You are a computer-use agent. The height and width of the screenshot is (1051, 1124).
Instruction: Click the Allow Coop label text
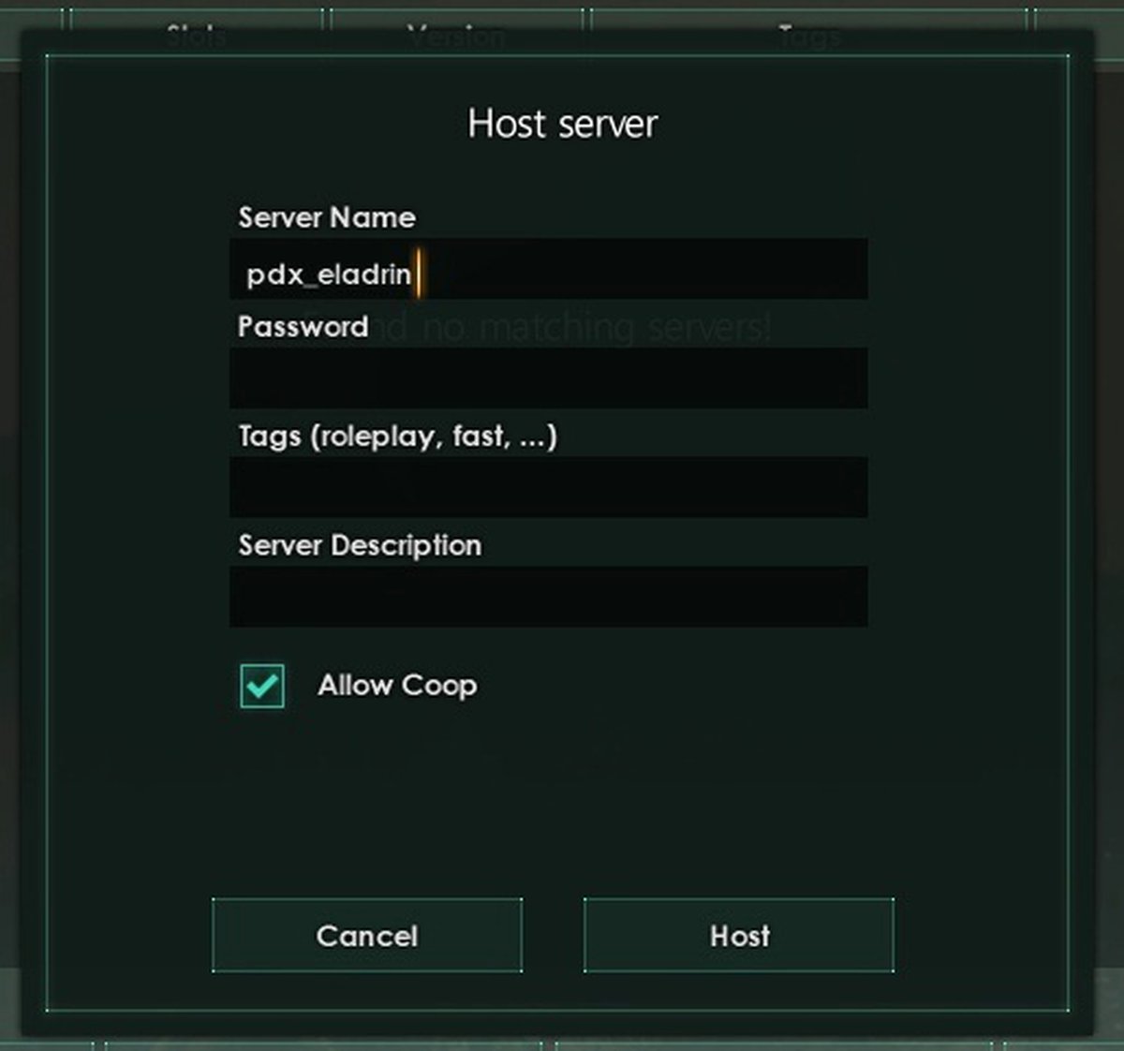[397, 686]
